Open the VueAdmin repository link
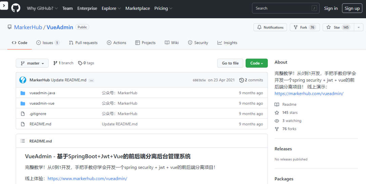This screenshot has height=184, width=366. coord(60,27)
